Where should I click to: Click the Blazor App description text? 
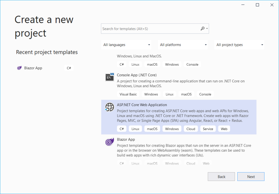184,150
